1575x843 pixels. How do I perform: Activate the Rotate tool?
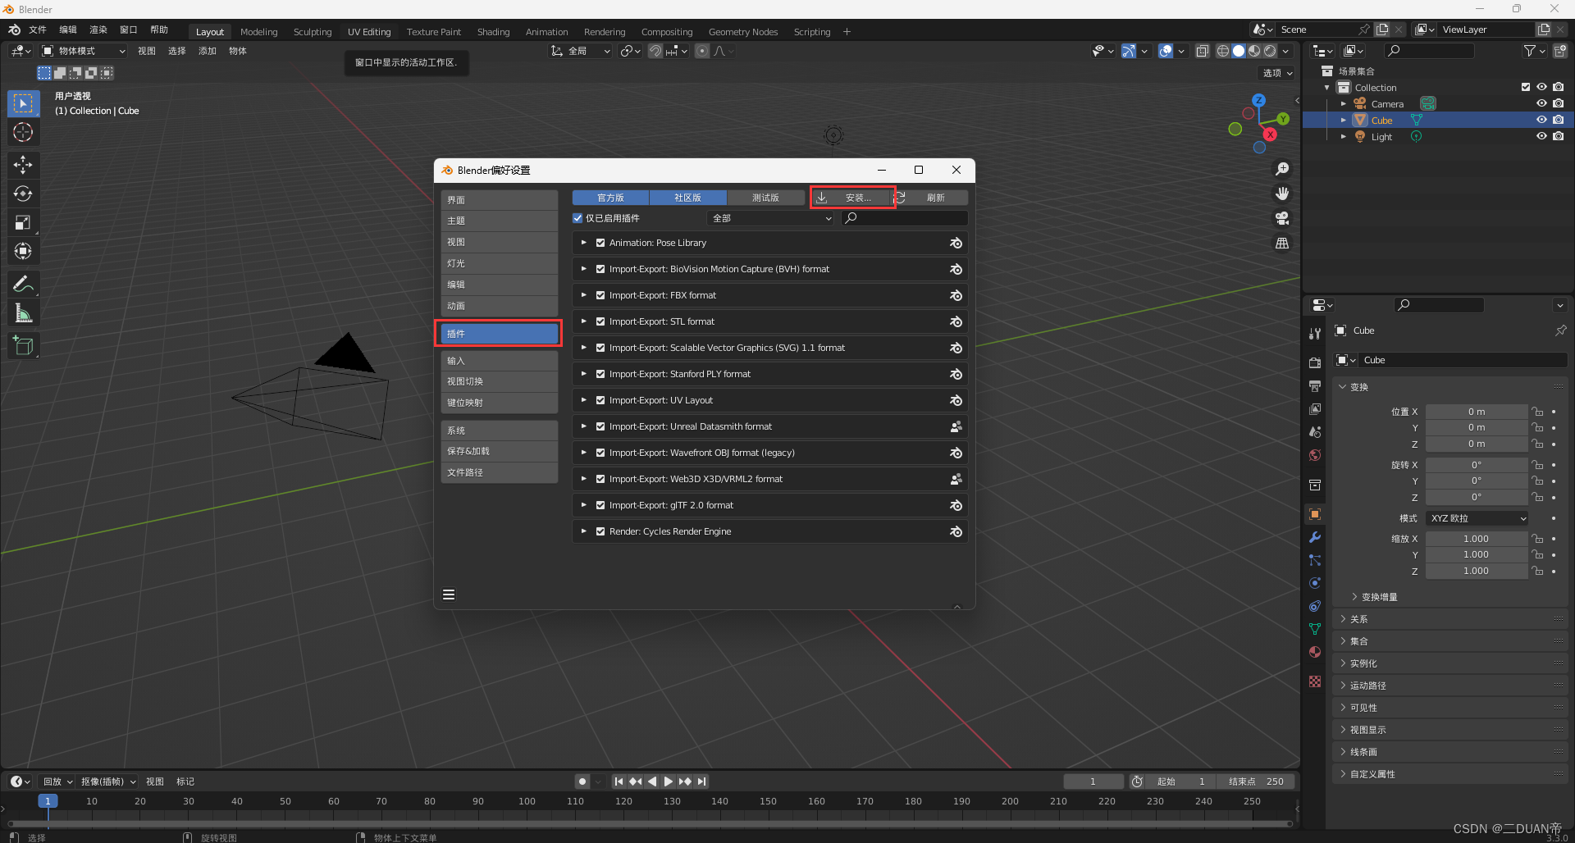click(x=23, y=194)
